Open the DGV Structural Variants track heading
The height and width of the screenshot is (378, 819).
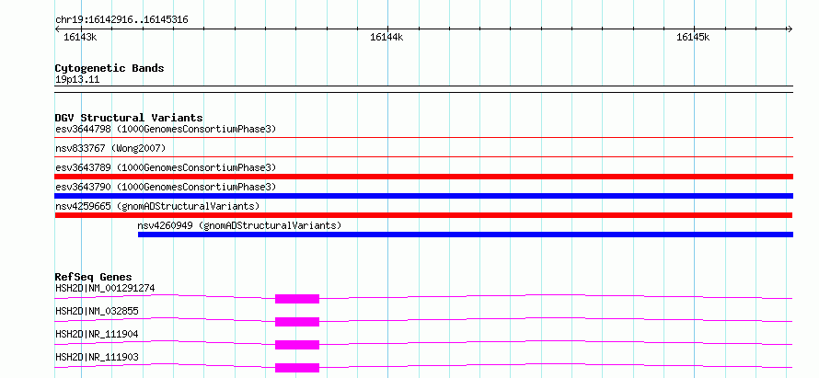[x=129, y=118]
